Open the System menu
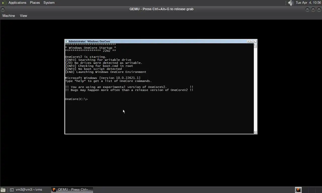The height and width of the screenshot is (193, 322). (49, 3)
